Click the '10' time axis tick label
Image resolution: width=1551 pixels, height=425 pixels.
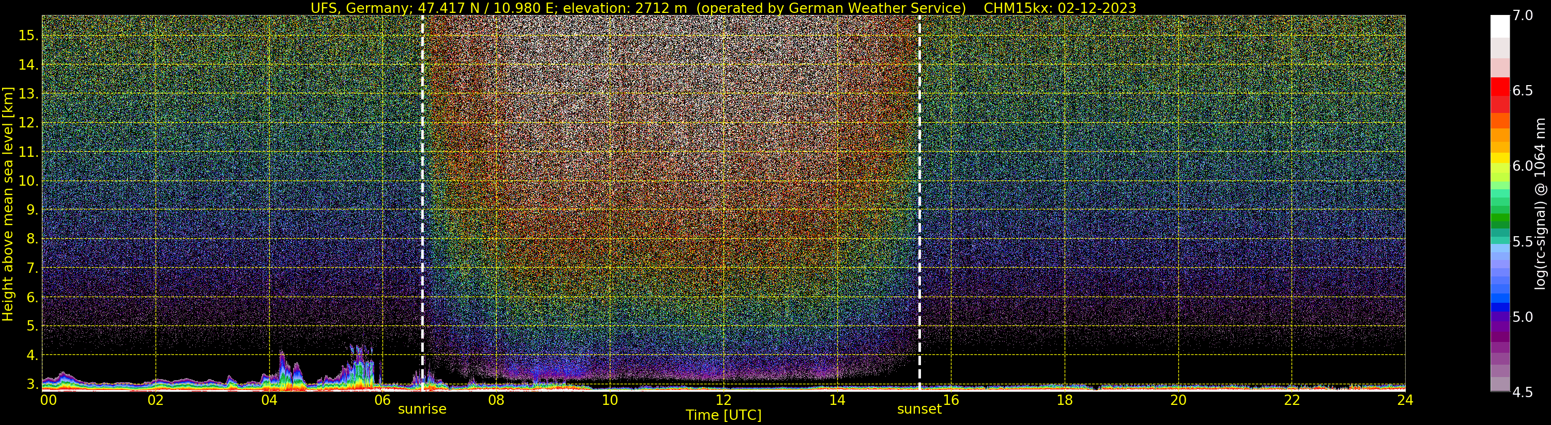point(610,400)
